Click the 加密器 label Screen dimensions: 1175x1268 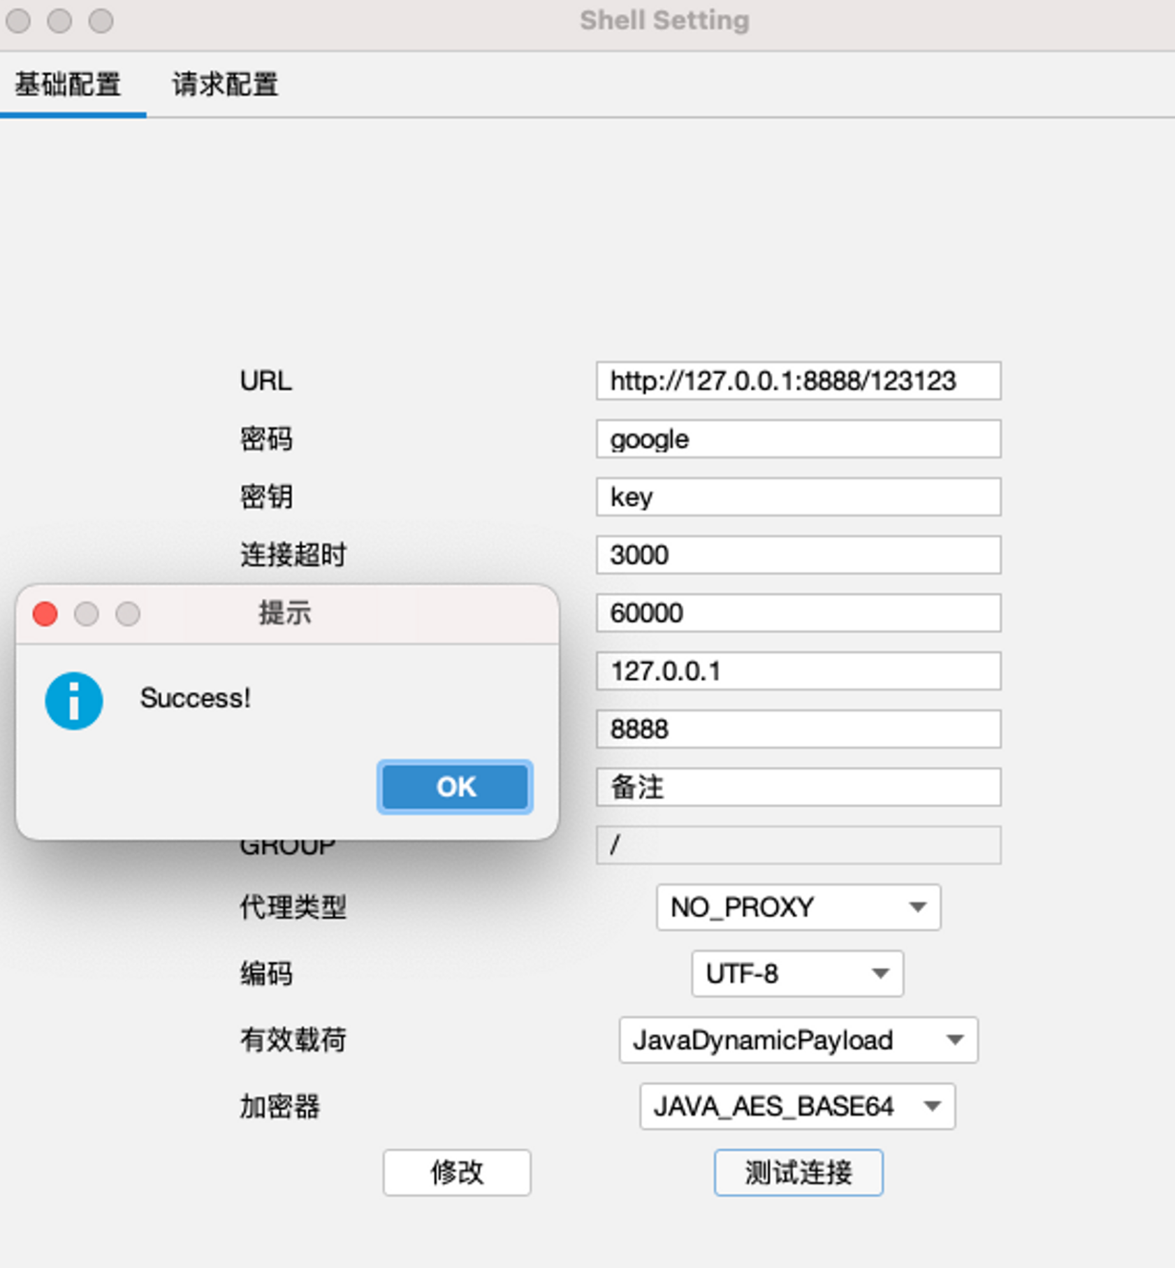tap(280, 1107)
